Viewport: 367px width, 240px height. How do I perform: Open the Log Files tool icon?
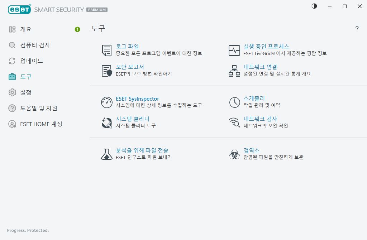106,50
